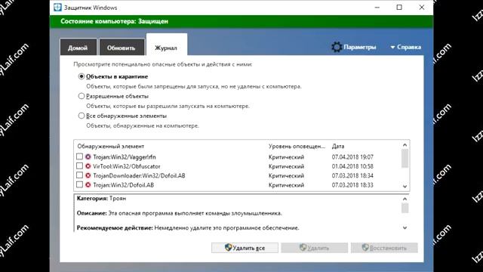The image size is (483, 272).
Task: Select the 'Объекты в карантине' radio button
Action: (x=82, y=76)
